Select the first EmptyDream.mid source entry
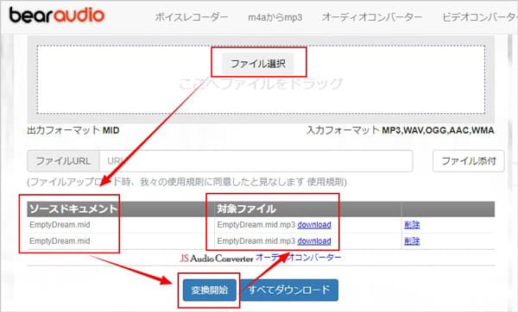The height and width of the screenshot is (312, 518). (60, 225)
